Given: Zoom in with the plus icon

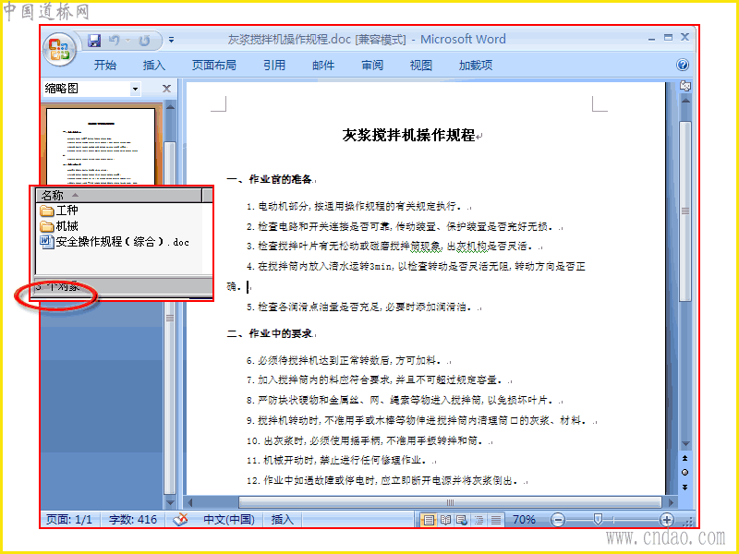Looking at the screenshot, I should click(666, 520).
